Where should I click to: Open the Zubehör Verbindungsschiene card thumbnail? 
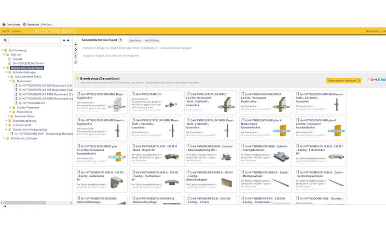click(x=336, y=183)
